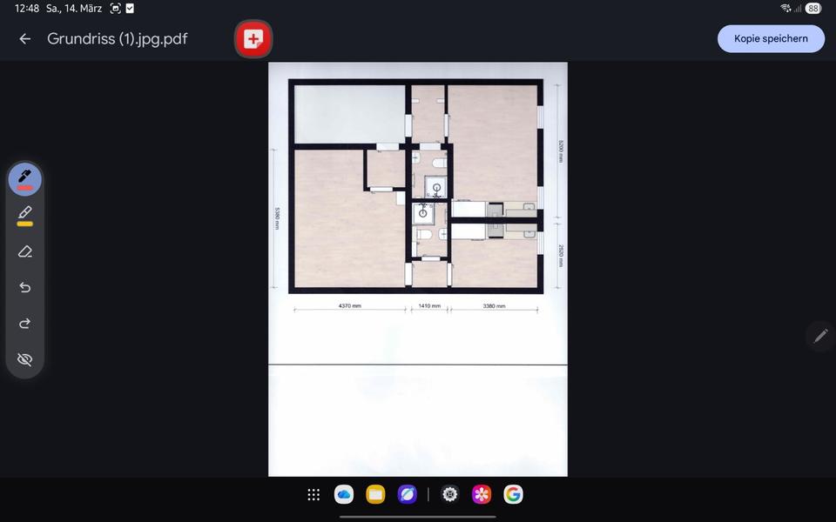Open Settings gear in taskbar
Image resolution: width=836 pixels, height=522 pixels.
(x=449, y=494)
